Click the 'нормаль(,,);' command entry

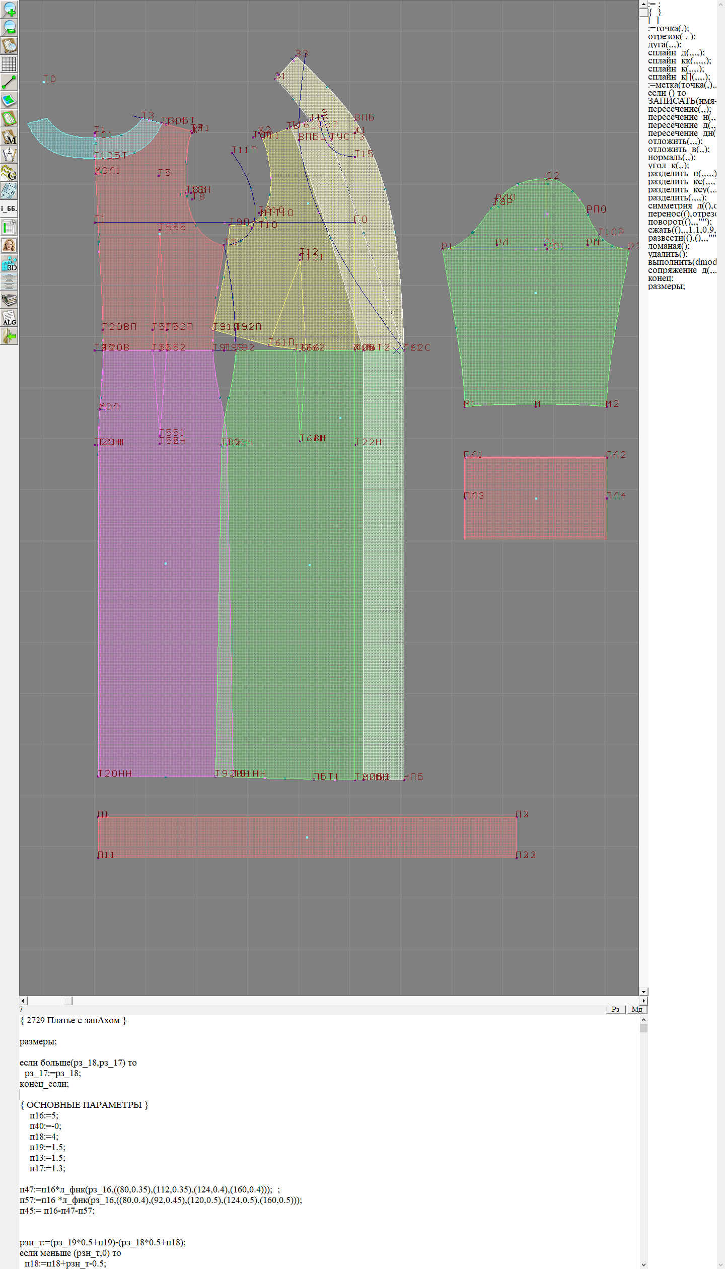pos(672,158)
